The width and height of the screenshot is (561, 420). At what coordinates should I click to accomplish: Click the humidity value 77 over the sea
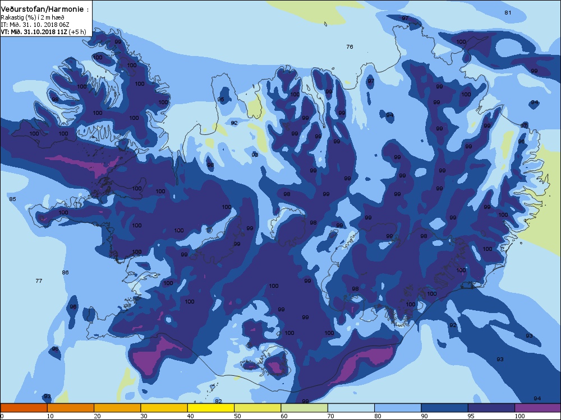[x=39, y=281]
